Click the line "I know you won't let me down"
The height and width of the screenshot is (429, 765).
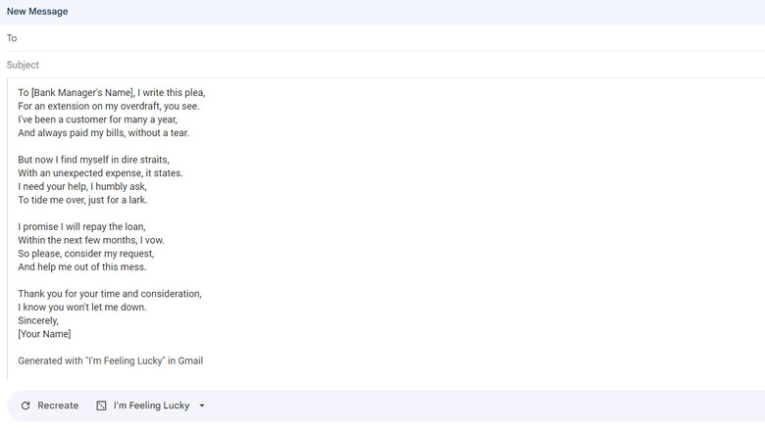point(81,307)
